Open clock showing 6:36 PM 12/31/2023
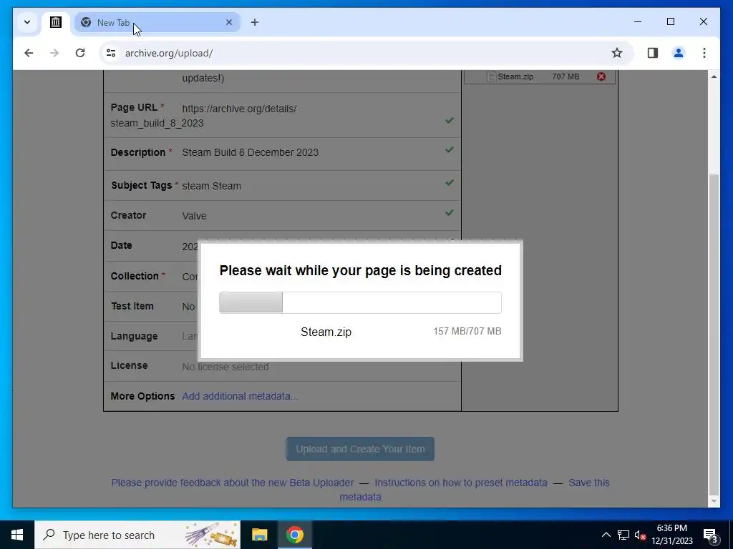 (x=671, y=535)
